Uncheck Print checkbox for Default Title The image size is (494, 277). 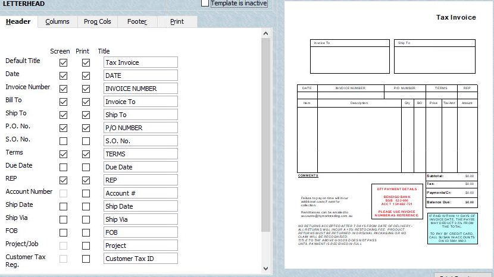[86, 62]
